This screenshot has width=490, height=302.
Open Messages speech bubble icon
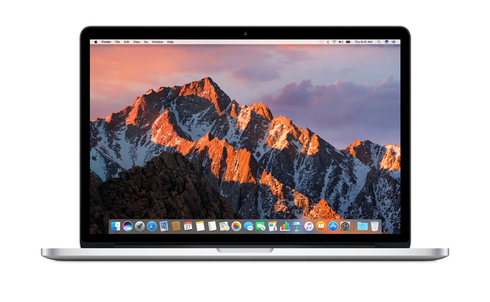click(248, 226)
